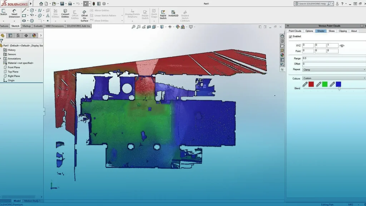Open the Markup ribbon tab
The height and width of the screenshot is (206, 366).
click(27, 26)
